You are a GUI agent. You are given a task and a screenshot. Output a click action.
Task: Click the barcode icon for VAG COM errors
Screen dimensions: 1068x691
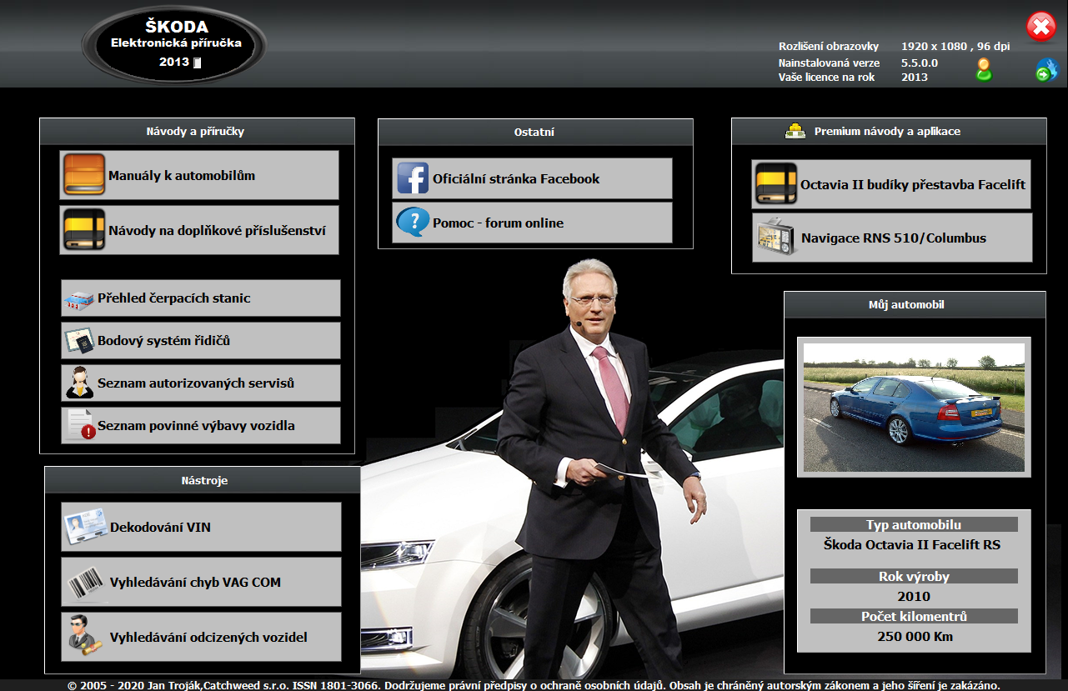point(85,583)
